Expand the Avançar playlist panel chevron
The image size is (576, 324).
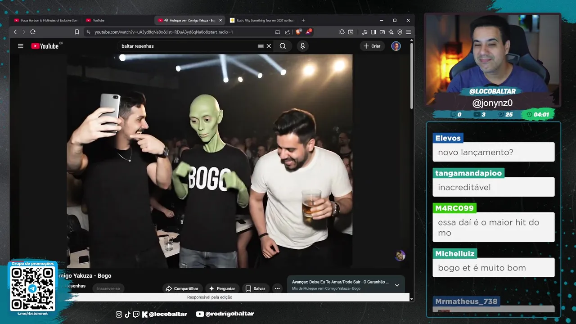397,285
